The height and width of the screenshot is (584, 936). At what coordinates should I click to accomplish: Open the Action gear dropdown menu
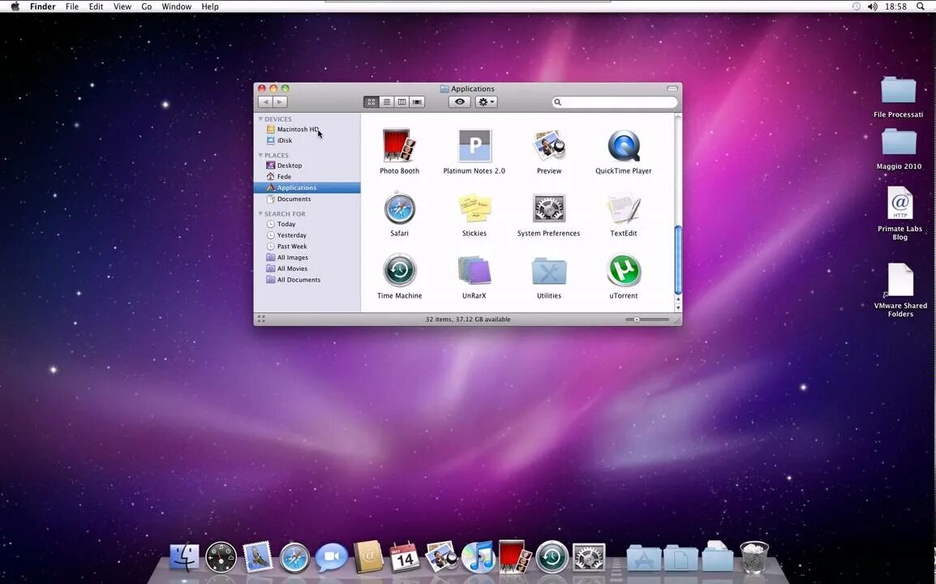[x=486, y=102]
